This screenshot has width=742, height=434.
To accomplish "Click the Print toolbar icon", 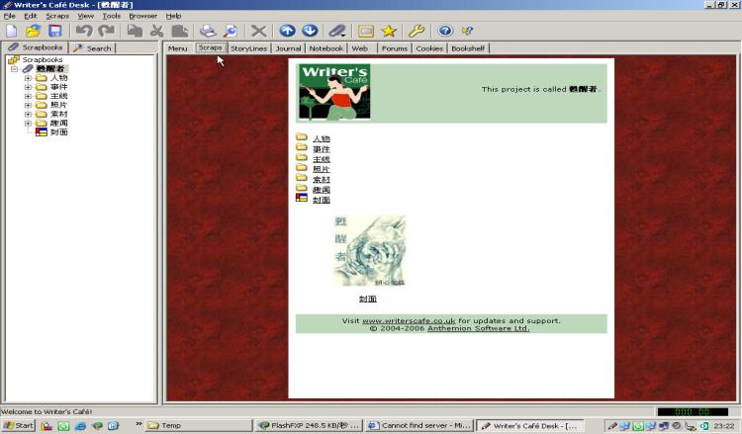I will (208, 32).
